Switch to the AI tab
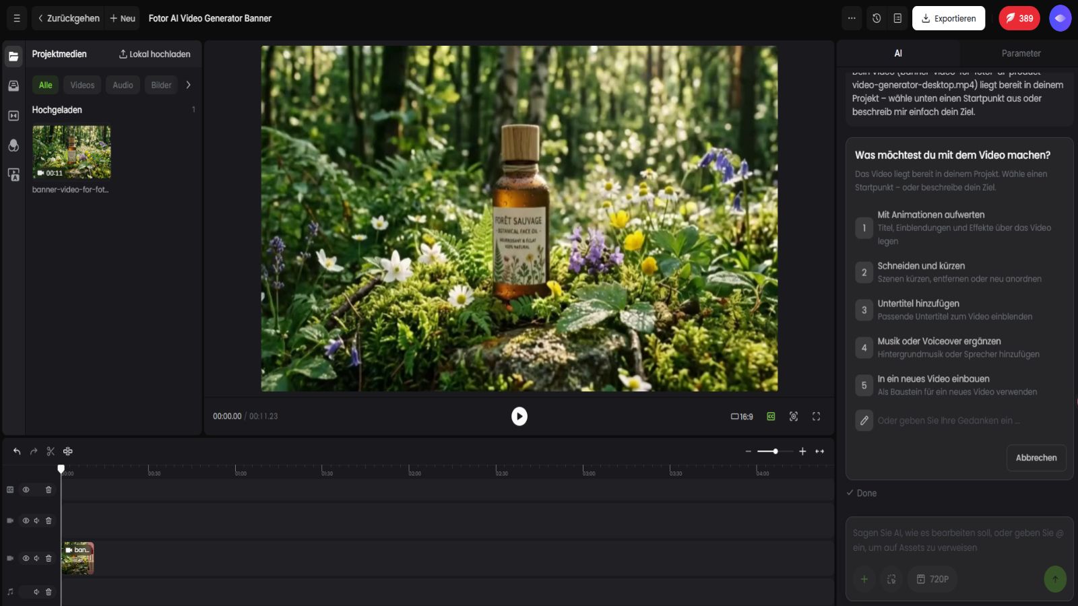The image size is (1078, 606). click(898, 53)
